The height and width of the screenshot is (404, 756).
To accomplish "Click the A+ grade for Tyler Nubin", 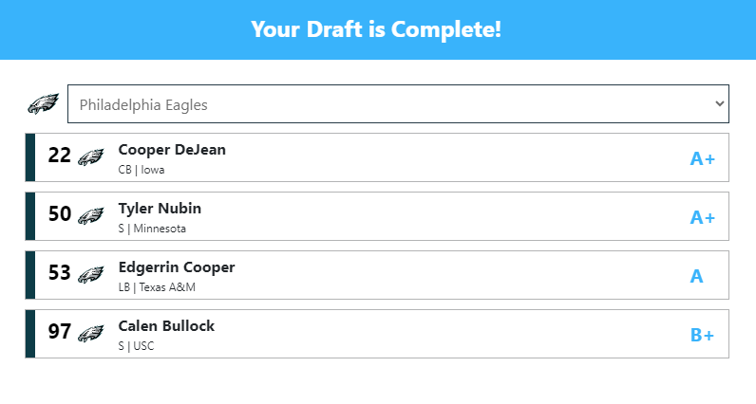I will point(702,217).
